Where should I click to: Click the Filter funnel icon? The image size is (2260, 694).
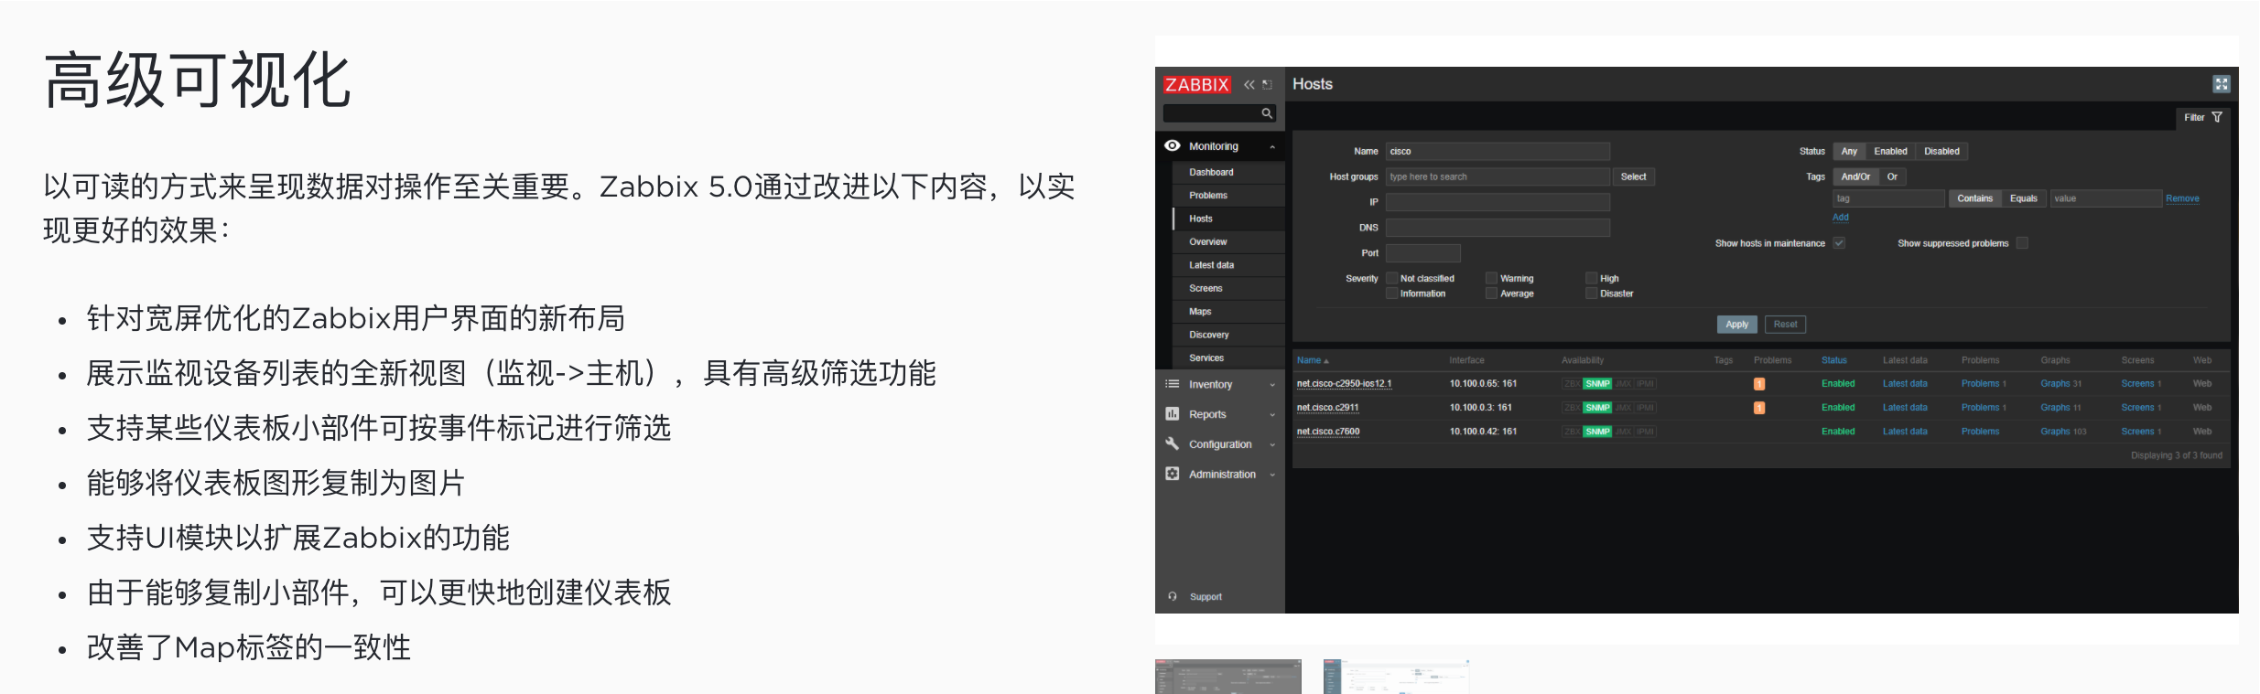coord(2217,117)
